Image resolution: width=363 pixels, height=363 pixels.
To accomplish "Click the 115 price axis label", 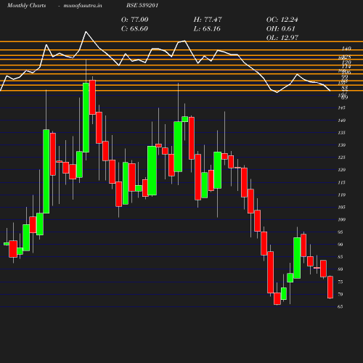I will [x=341, y=182].
